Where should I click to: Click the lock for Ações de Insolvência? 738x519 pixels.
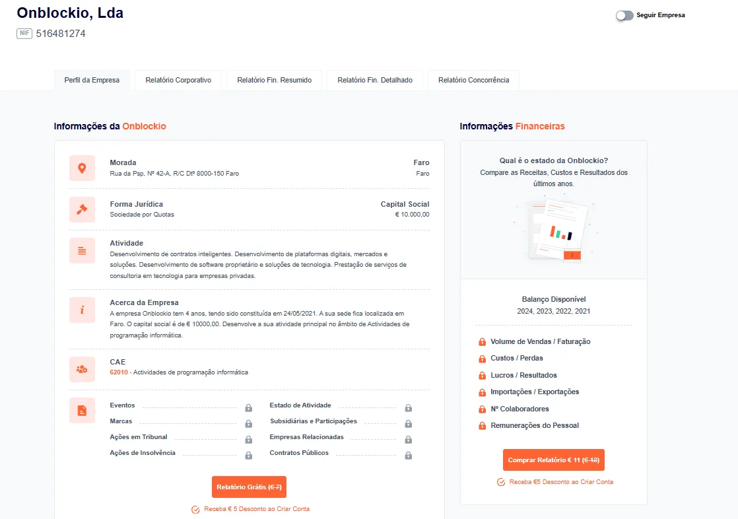pyautogui.click(x=248, y=456)
